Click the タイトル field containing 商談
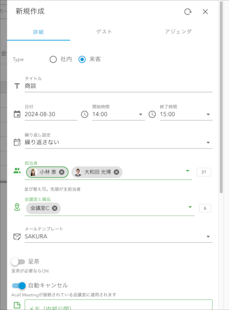The image size is (229, 310). [x=118, y=86]
